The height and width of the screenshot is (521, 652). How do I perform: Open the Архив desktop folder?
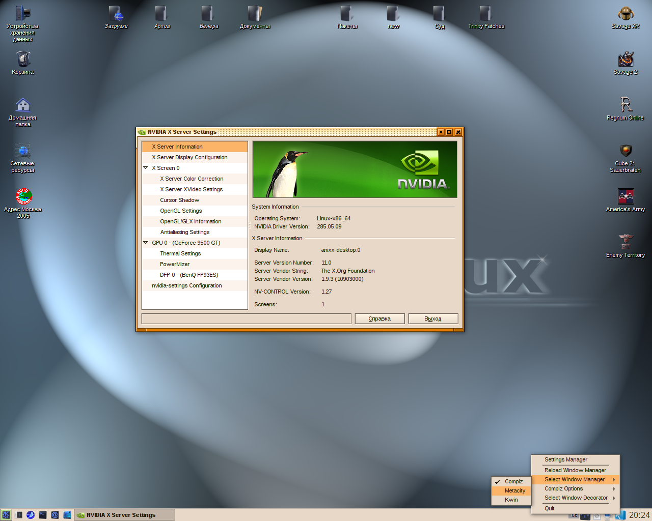click(162, 17)
